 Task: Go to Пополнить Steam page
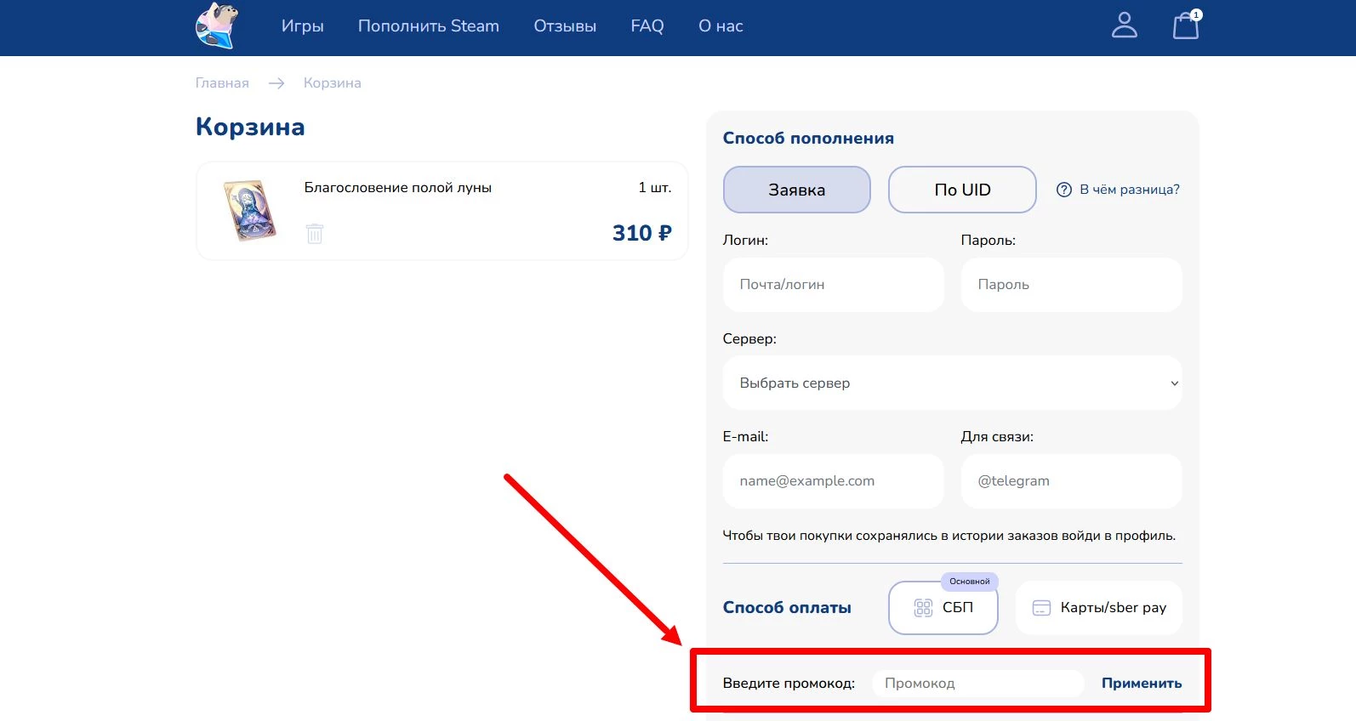point(428,26)
